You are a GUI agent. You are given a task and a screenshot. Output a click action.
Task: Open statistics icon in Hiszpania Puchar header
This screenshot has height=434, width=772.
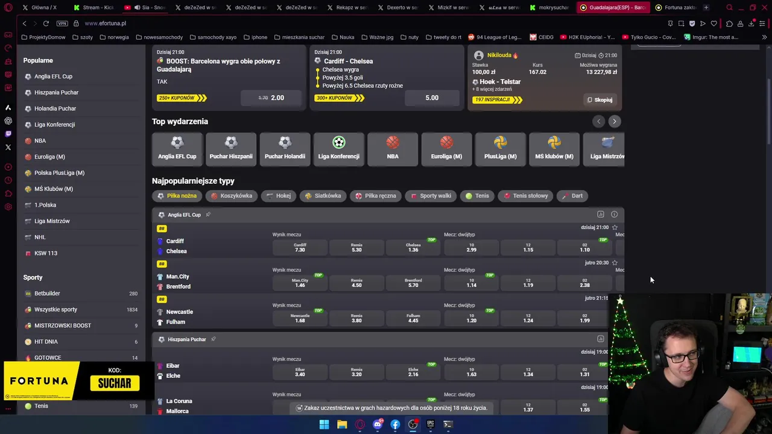(601, 339)
